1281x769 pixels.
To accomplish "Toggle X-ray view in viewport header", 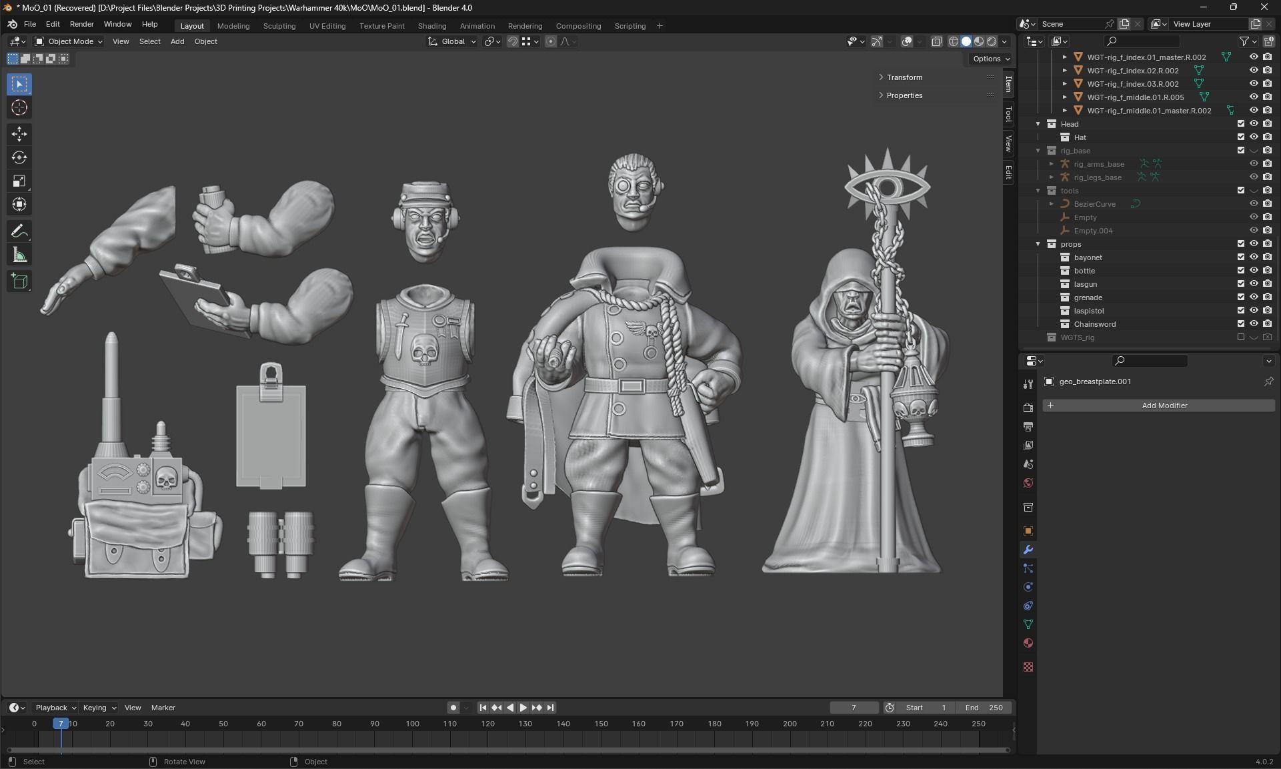I will coord(936,41).
